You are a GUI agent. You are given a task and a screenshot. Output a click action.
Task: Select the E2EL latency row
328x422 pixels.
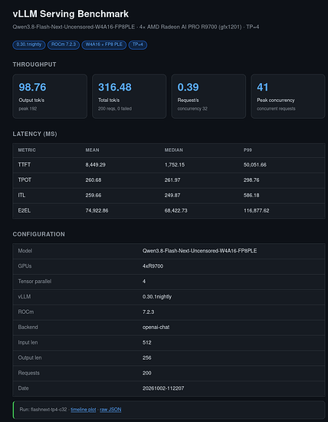(169, 211)
